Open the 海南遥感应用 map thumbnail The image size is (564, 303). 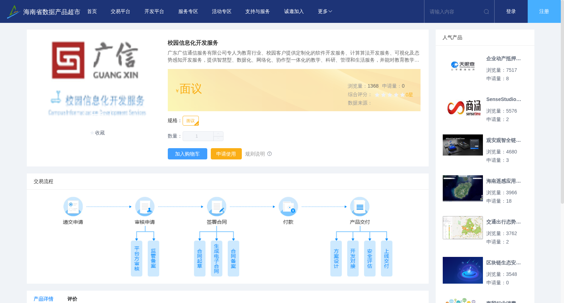tap(463, 188)
